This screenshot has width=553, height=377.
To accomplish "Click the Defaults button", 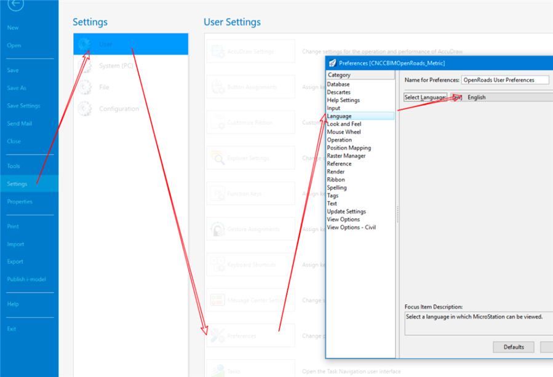I will click(x=514, y=347).
